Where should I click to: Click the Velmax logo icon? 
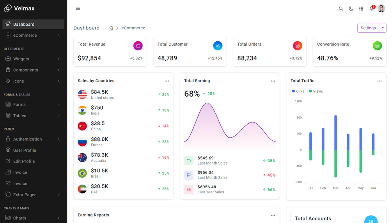8,8
